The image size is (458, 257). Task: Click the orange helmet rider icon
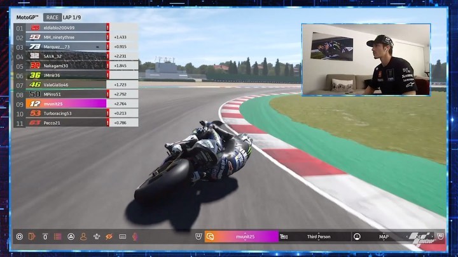[x=210, y=237]
